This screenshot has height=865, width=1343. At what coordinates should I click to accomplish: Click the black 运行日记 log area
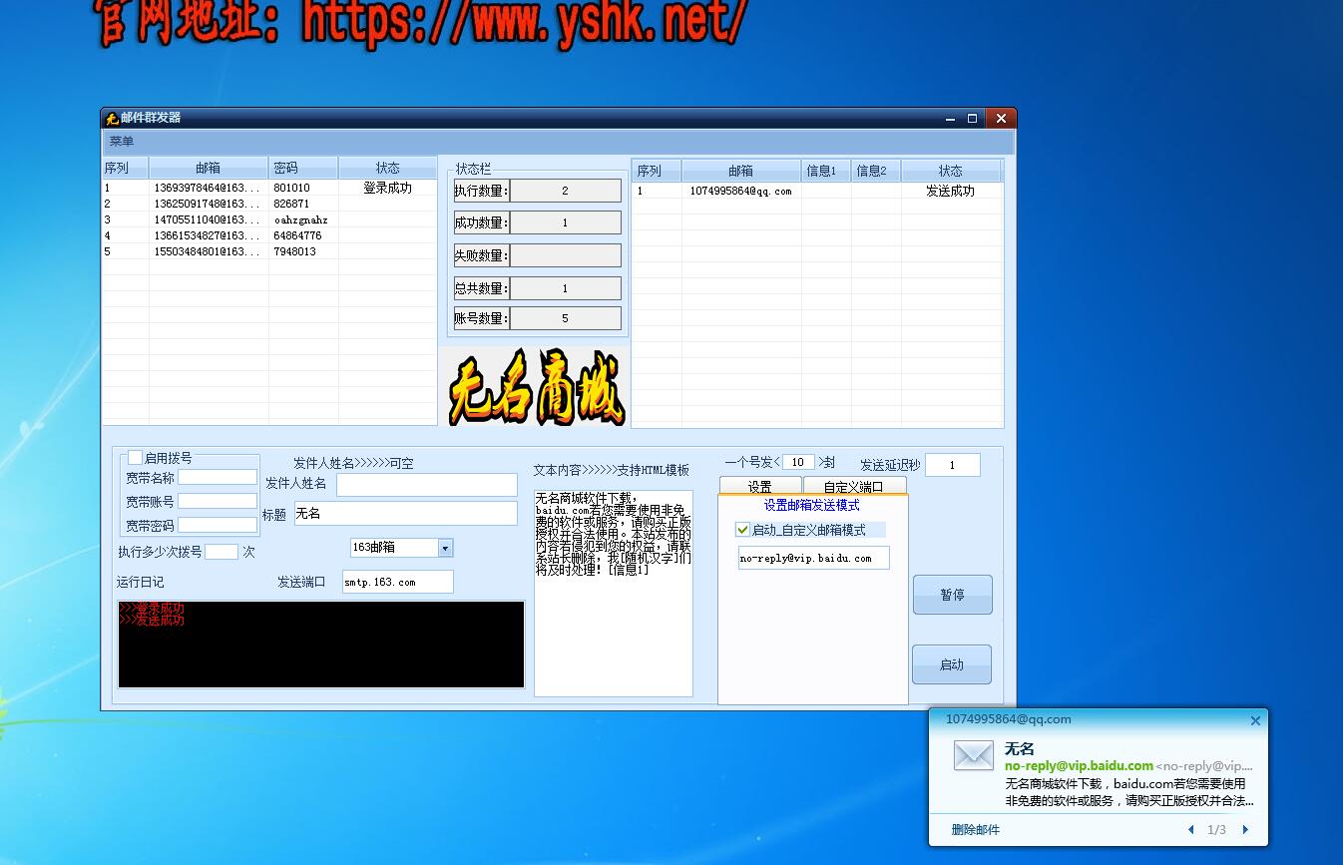pyautogui.click(x=321, y=645)
